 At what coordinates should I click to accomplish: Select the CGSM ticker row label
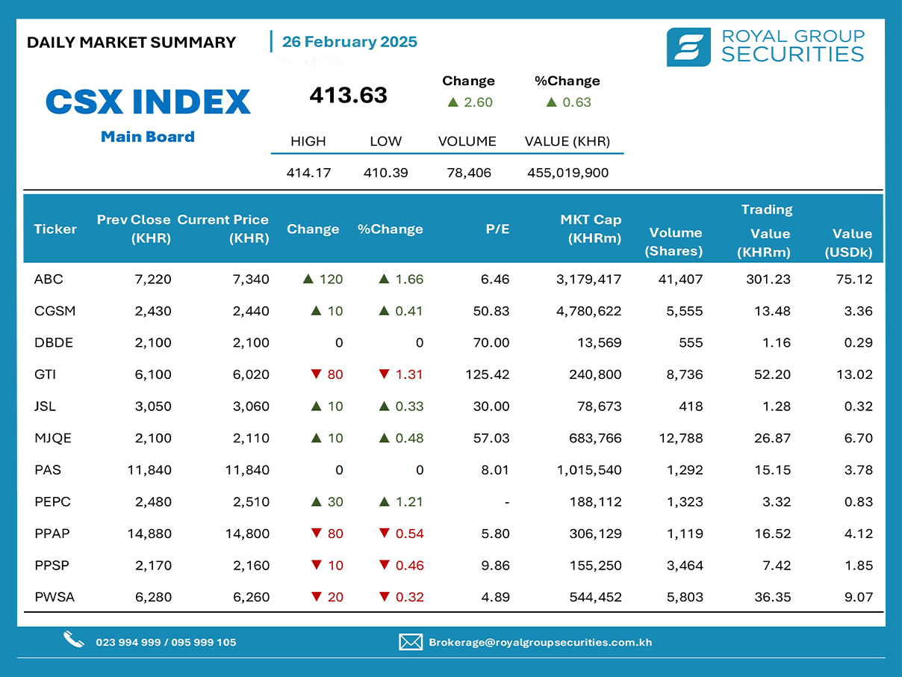click(x=55, y=311)
